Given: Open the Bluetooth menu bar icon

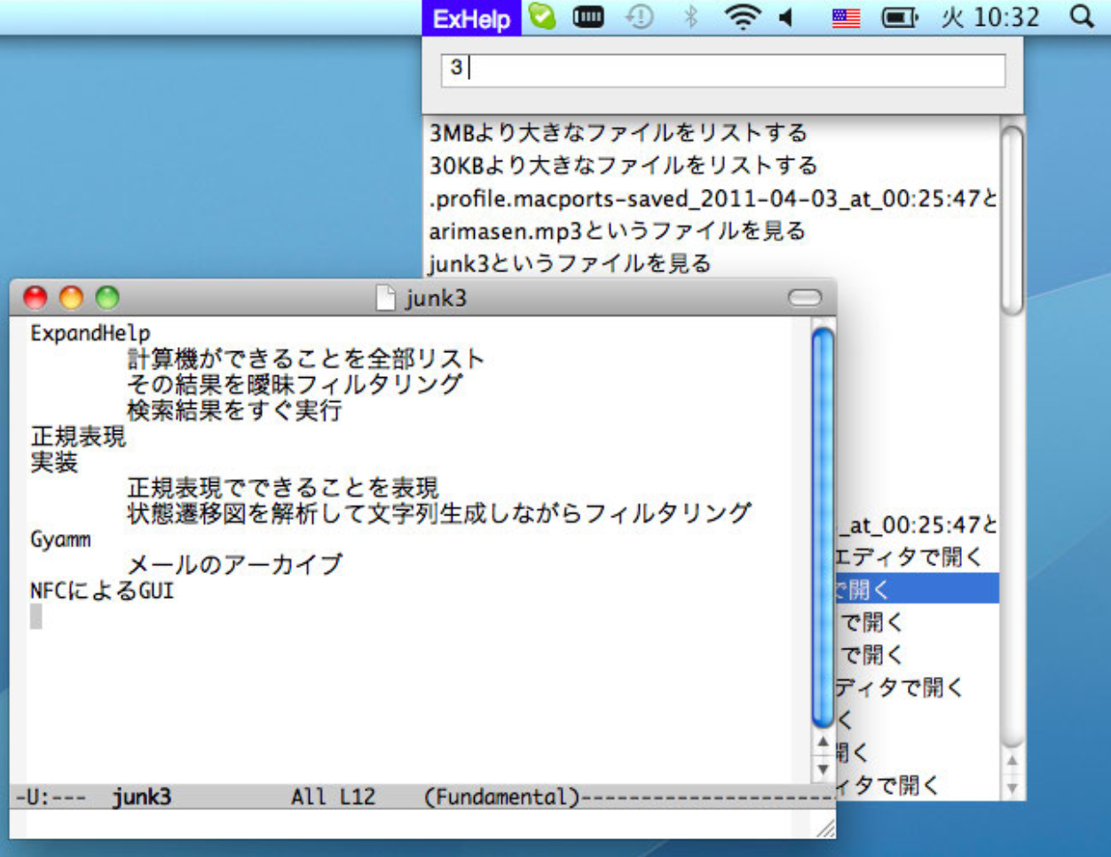Looking at the screenshot, I should tap(691, 16).
